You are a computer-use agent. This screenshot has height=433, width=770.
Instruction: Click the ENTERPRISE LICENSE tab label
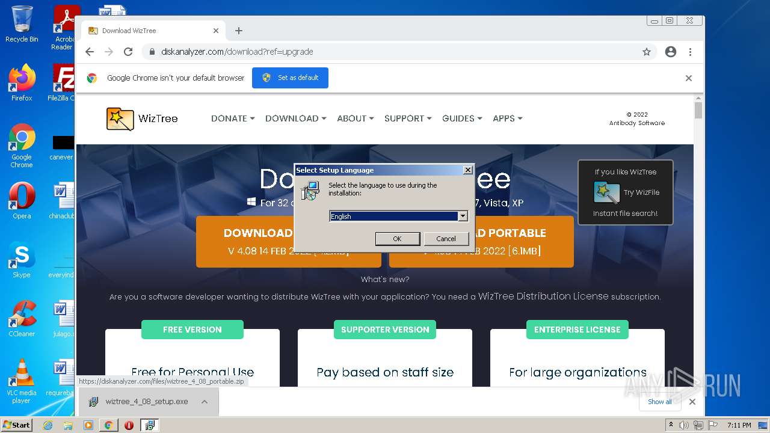pyautogui.click(x=577, y=330)
